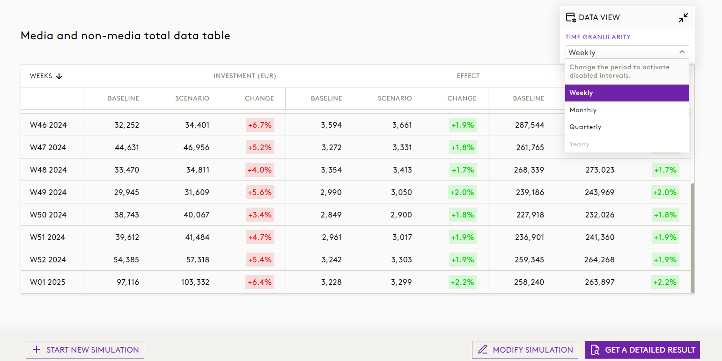This screenshot has height=361, width=722.
Task: Select the W48 2024 row label
Action: pyautogui.click(x=48, y=170)
